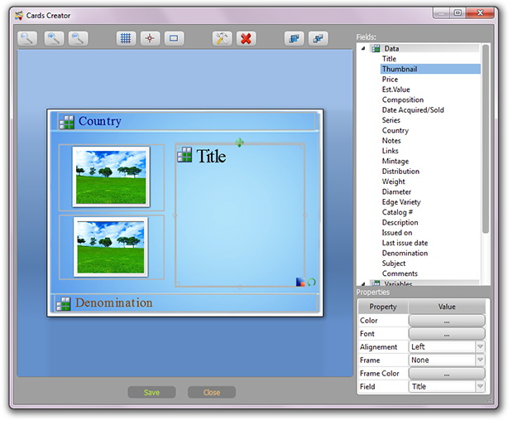Select the lower landscape thumbnail on card

(111, 247)
